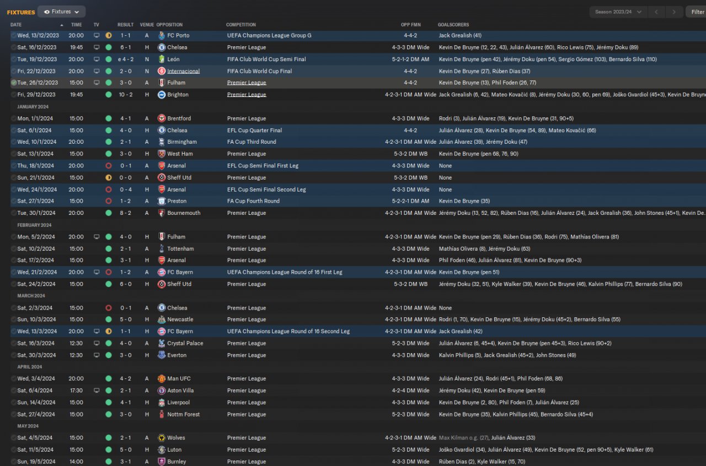This screenshot has height=466, width=706.
Task: Click EFL Cup Semi Final Second Leg text
Action: coord(266,189)
